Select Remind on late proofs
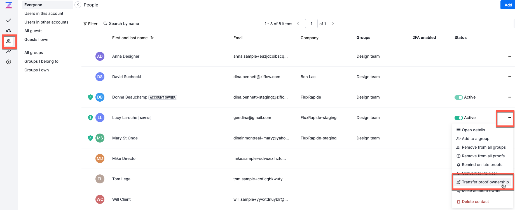515x210 pixels. pyautogui.click(x=482, y=165)
